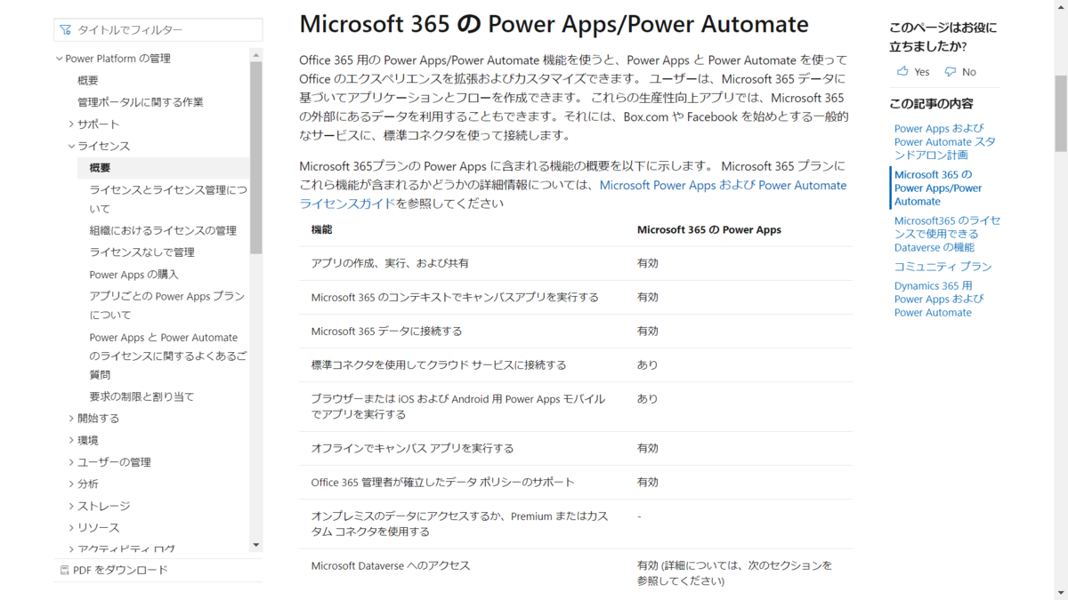Expand the ユーザーの管理 tree node
The width and height of the screenshot is (1068, 600).
click(71, 462)
